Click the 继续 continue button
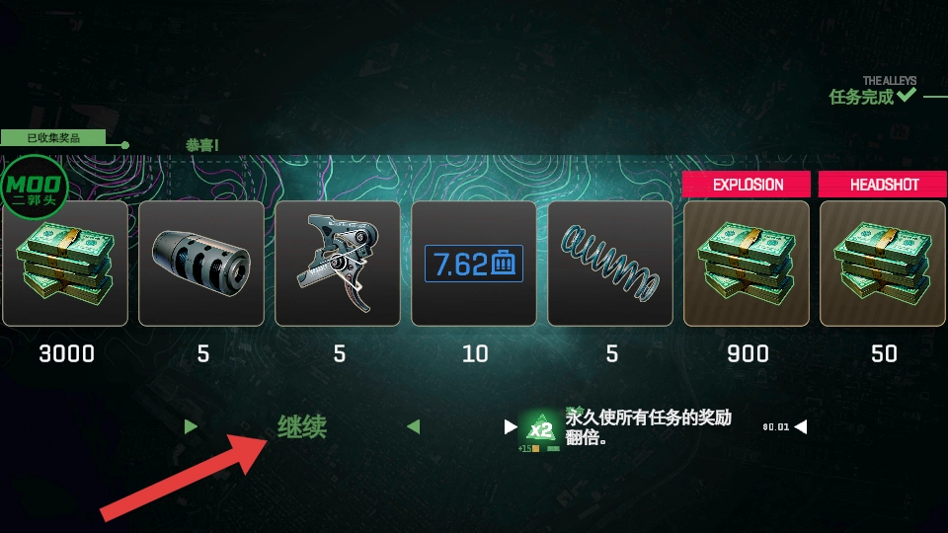The height and width of the screenshot is (533, 948). (x=302, y=427)
